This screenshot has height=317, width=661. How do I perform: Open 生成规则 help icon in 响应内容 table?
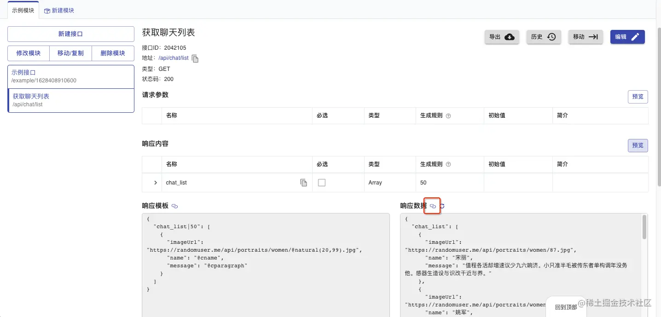448,164
